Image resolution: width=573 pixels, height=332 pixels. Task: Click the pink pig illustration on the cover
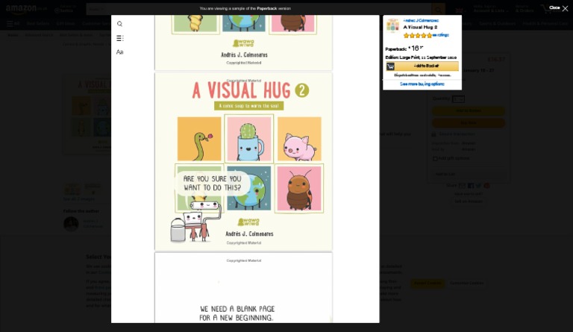pyautogui.click(x=299, y=139)
